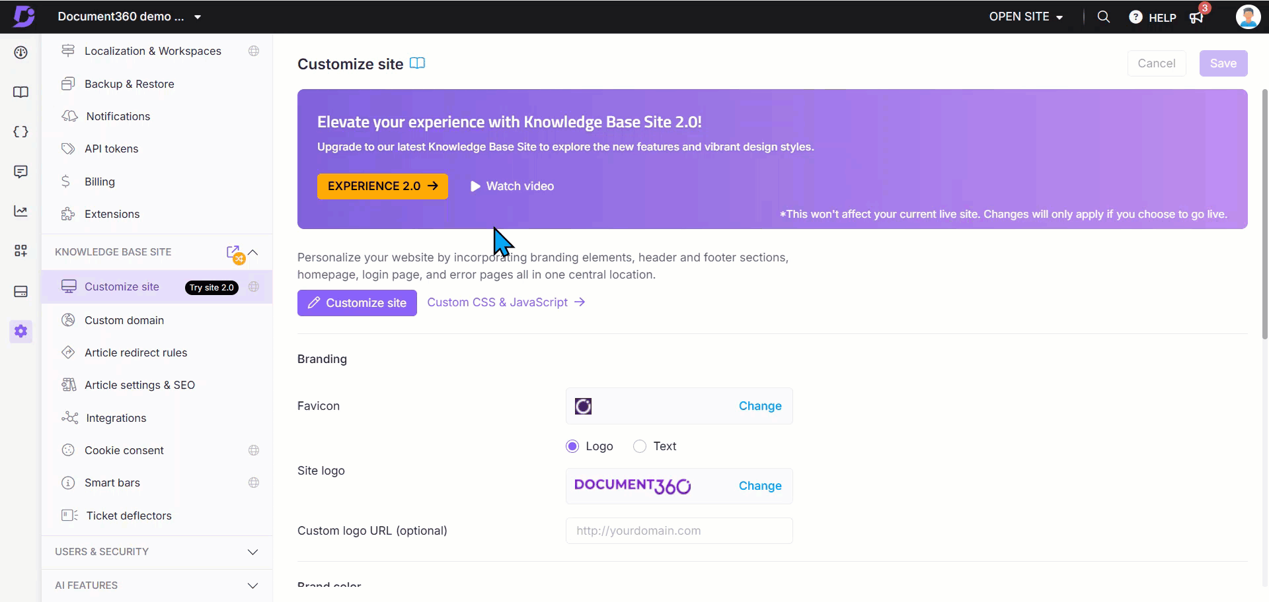This screenshot has width=1269, height=602.
Task: Click the globe icon next to Smart bars
Action: (x=254, y=483)
